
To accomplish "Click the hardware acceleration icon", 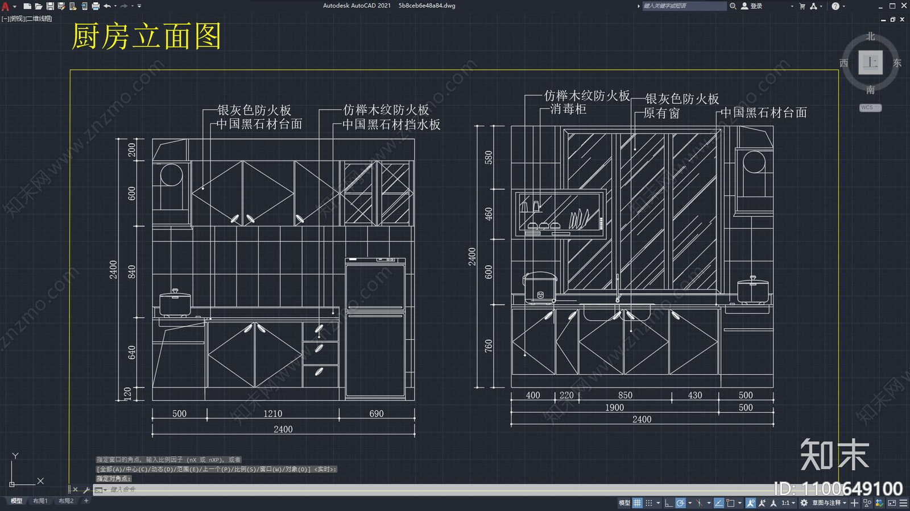I will pos(879,502).
